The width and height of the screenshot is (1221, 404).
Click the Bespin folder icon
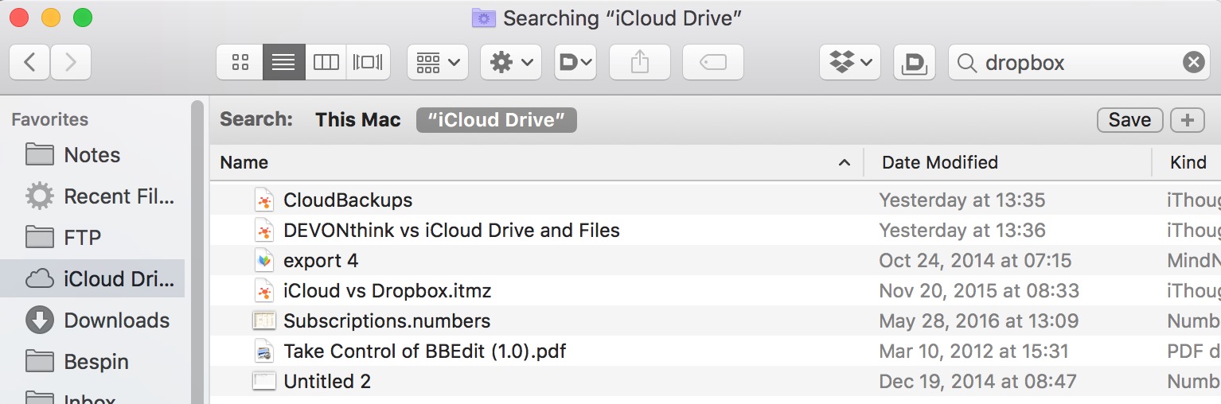click(x=40, y=361)
